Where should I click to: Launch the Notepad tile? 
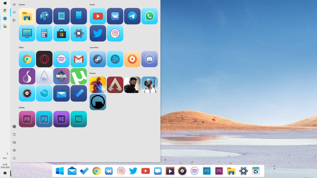[61, 16]
